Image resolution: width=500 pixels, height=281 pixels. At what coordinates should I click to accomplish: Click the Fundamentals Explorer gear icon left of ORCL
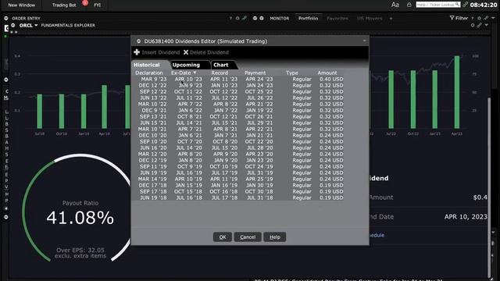pyautogui.click(x=13, y=25)
